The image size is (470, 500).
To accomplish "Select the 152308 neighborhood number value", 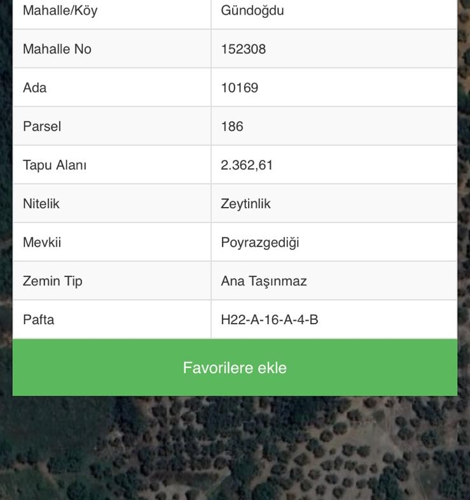I will pyautogui.click(x=243, y=49).
